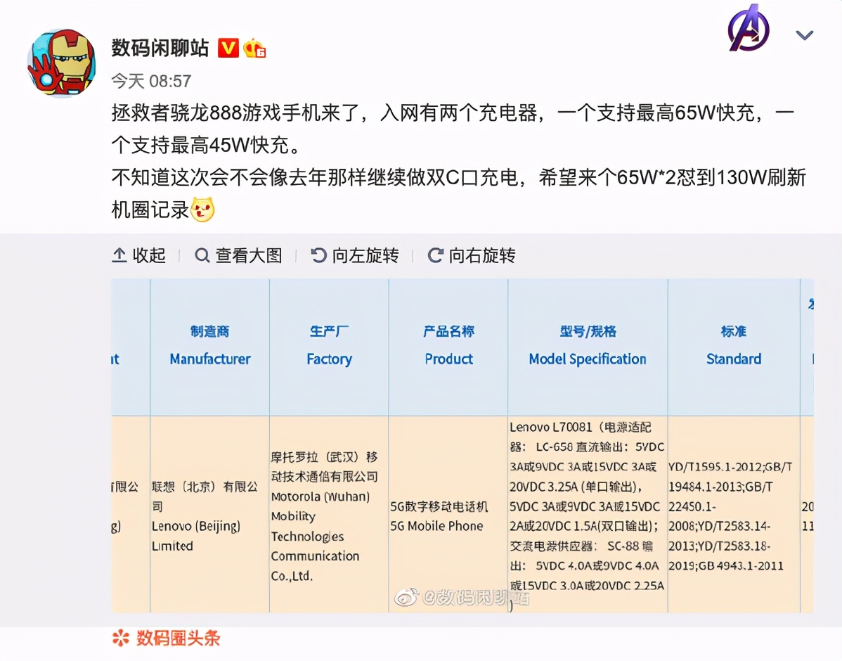The image size is (842, 661).
Task: Click the crown membership badge
Action: coord(254,49)
